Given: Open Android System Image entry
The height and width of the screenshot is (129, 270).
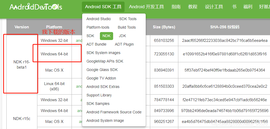Looking at the screenshot, I should (105, 121).
